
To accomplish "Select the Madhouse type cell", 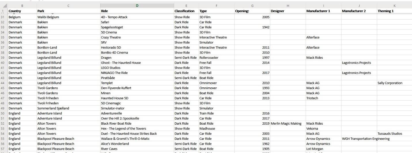I will (x=216, y=129).
